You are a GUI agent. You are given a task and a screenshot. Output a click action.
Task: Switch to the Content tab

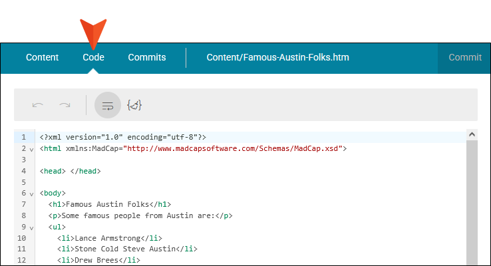tap(43, 57)
